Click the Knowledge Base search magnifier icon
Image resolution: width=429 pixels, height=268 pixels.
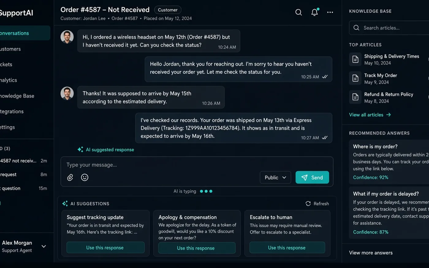(x=356, y=28)
